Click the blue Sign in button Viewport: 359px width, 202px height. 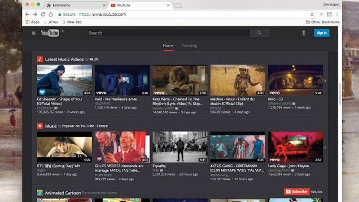click(x=321, y=33)
